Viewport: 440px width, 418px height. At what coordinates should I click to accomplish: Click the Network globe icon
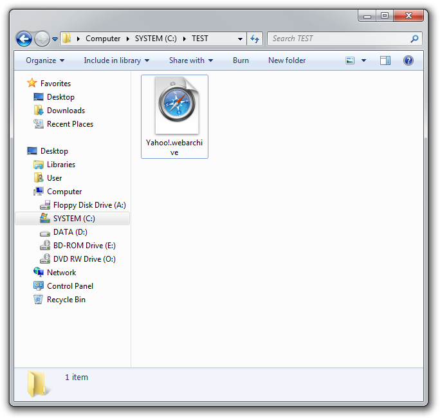(x=39, y=272)
